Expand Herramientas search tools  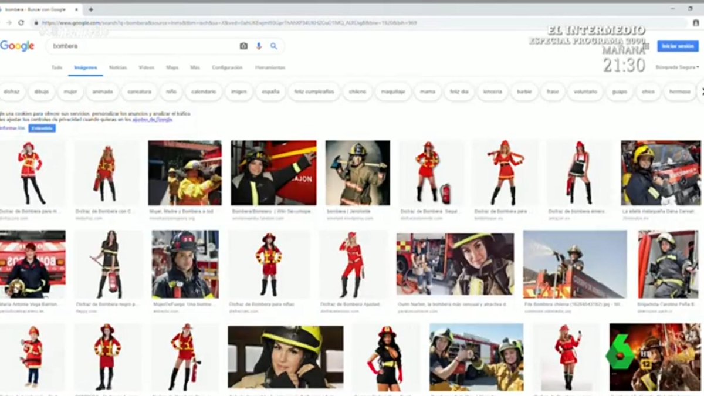270,67
